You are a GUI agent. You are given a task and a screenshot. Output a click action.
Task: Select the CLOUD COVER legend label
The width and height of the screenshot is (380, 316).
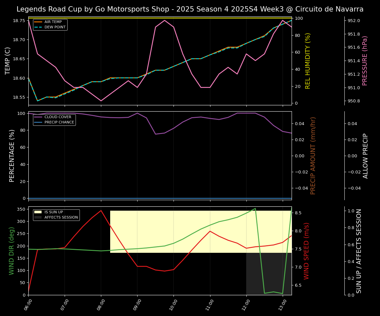click(x=58, y=117)
